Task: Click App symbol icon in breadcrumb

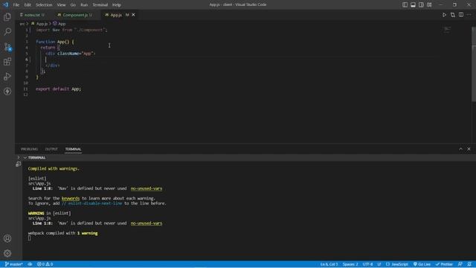Action: (x=55, y=23)
